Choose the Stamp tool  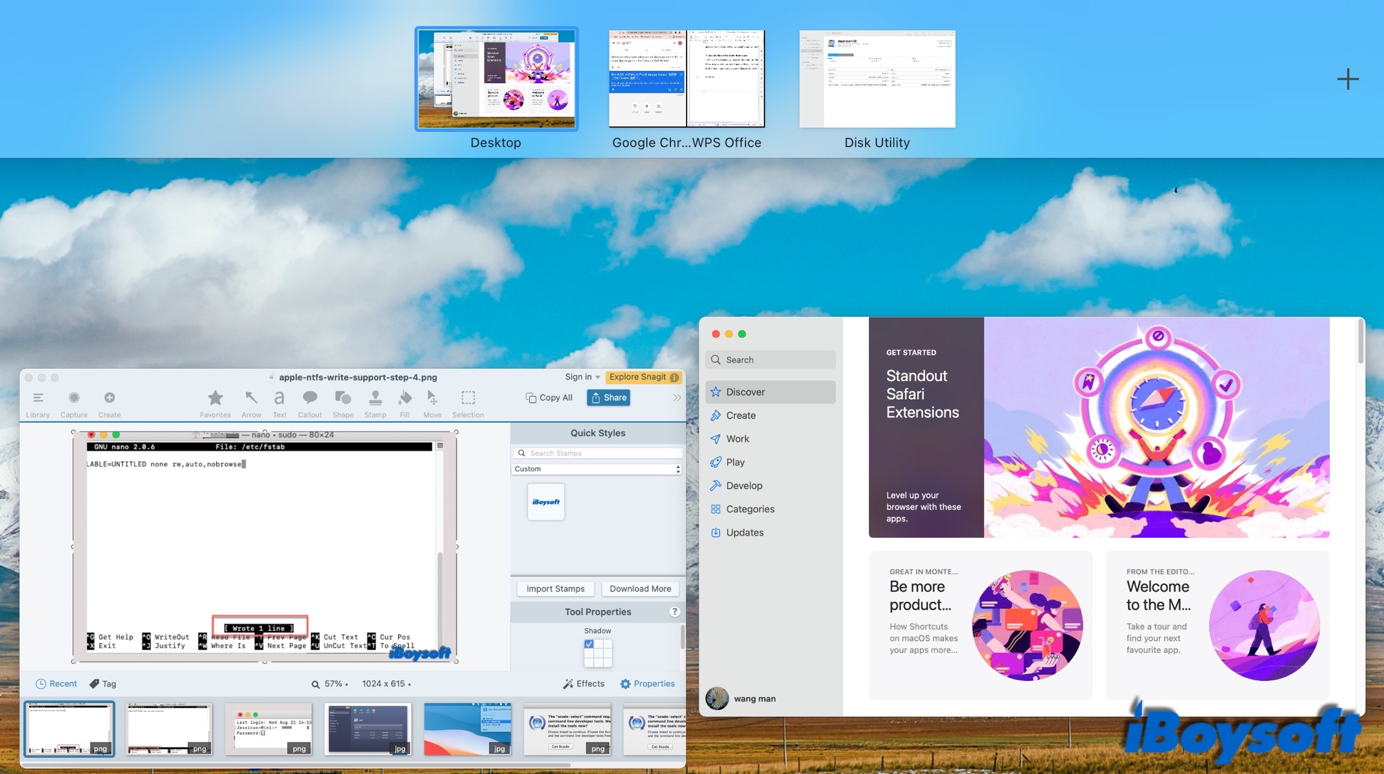point(375,398)
